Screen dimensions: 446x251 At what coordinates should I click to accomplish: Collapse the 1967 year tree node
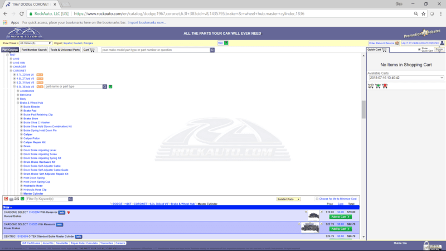click(7, 55)
